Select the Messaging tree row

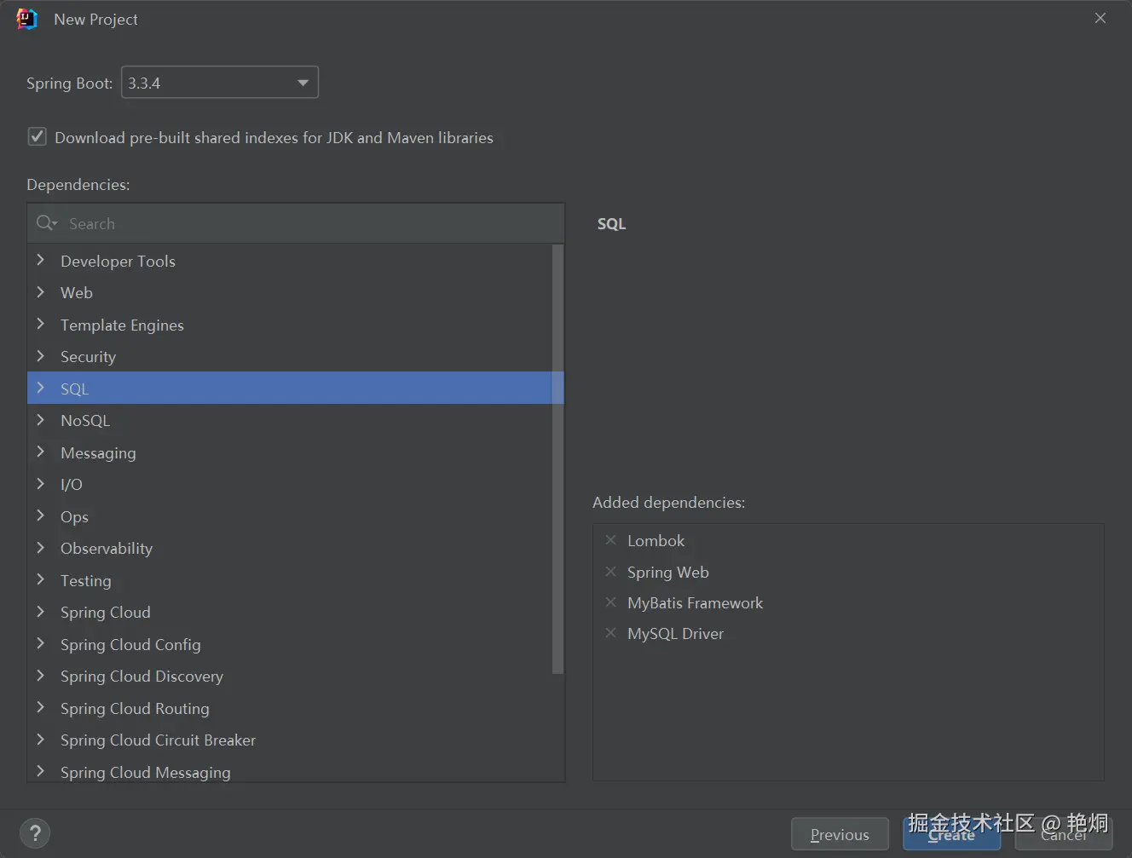click(290, 452)
